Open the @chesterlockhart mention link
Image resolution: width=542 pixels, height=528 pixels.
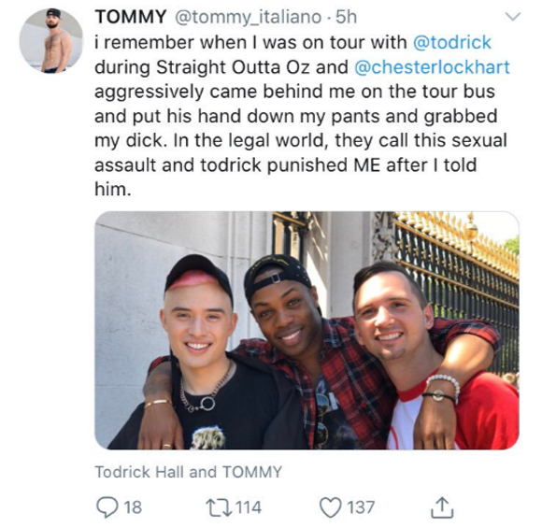[x=432, y=67]
